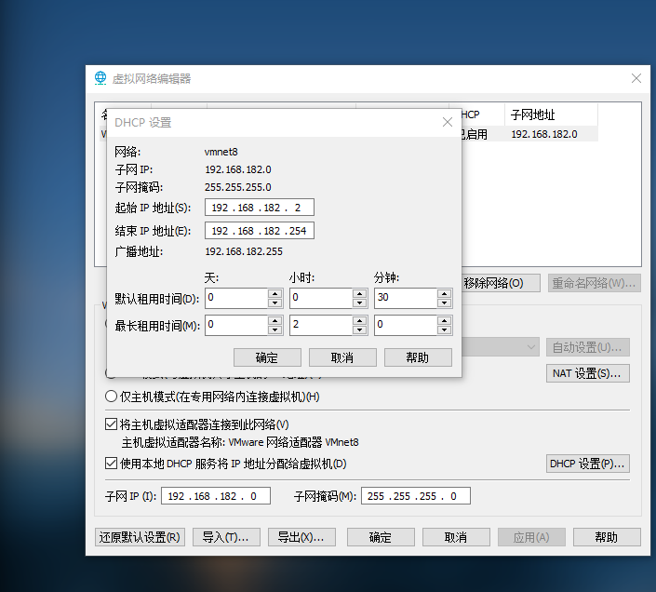The image size is (656, 592).
Task: Click 自动设置(U)... button
Action: click(x=588, y=347)
